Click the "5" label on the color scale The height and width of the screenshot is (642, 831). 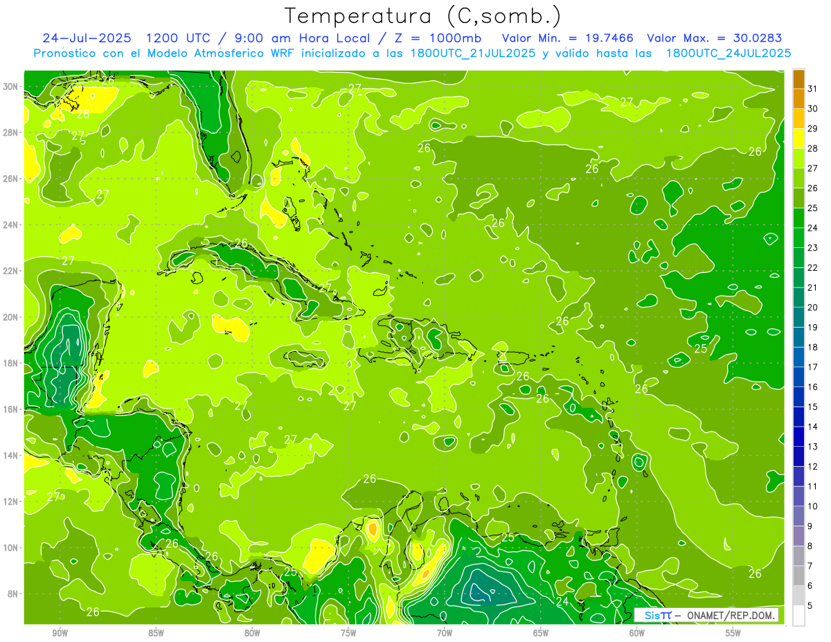810,606
